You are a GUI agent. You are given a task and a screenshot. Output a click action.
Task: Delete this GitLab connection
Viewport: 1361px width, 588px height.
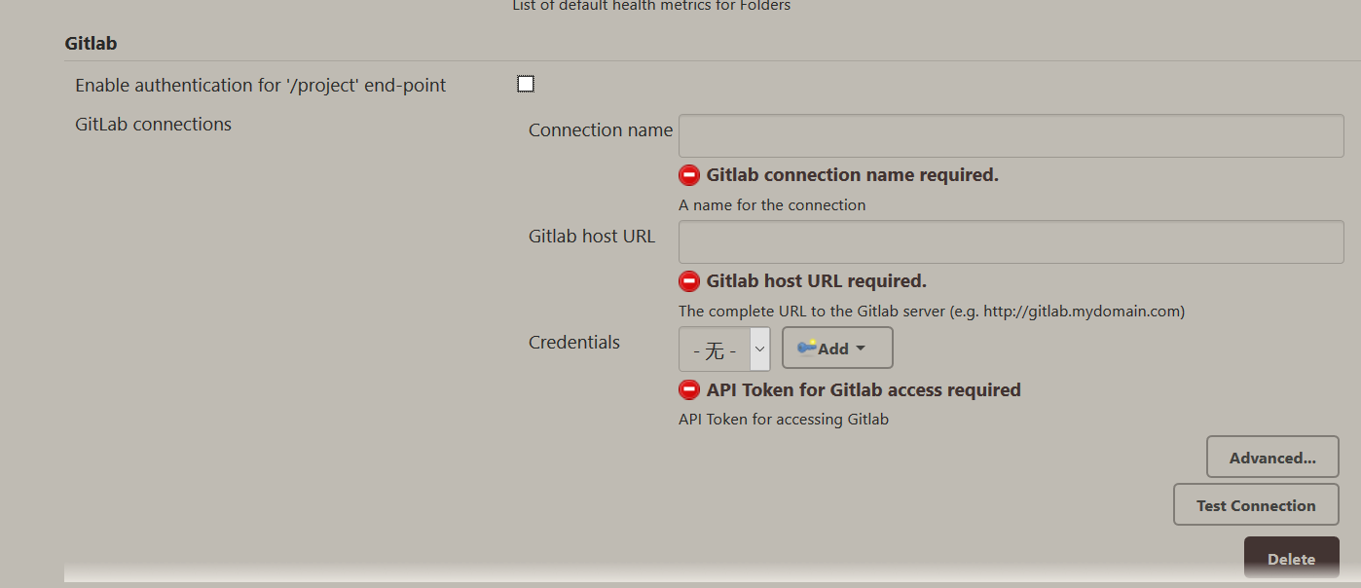(1291, 559)
